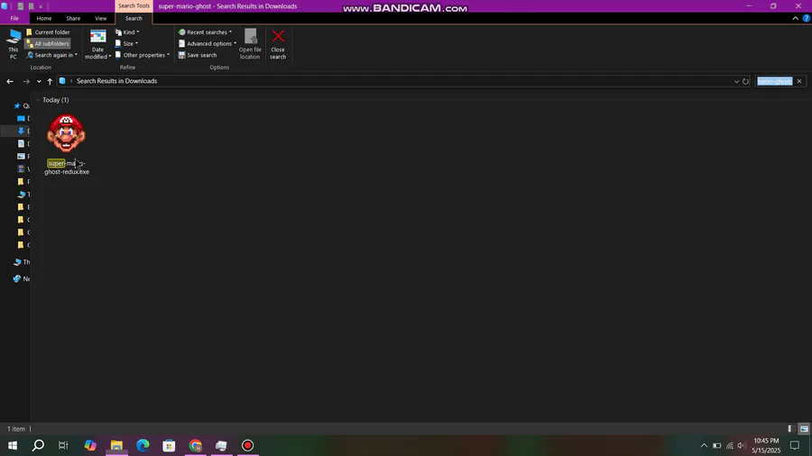Open the Advanced options dropdown
The image size is (812, 456).
pyautogui.click(x=208, y=43)
